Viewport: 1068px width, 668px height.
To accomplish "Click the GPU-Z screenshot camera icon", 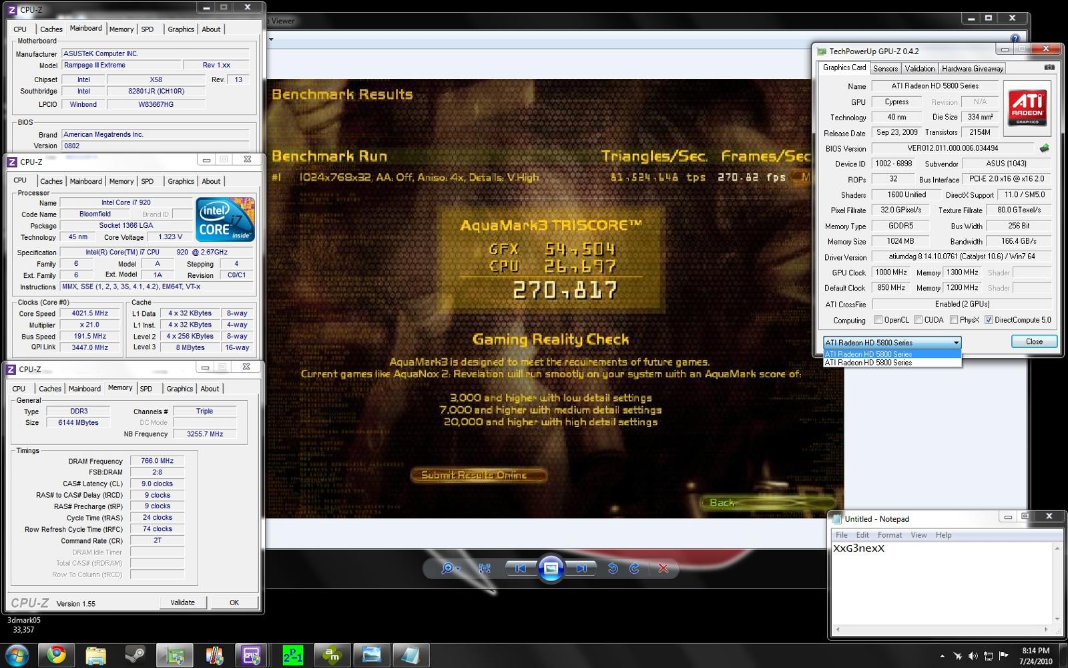I will pyautogui.click(x=1049, y=67).
